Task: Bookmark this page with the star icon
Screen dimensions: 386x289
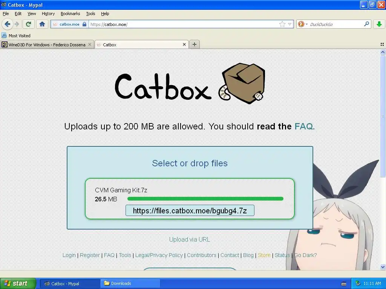Action: coord(282,24)
